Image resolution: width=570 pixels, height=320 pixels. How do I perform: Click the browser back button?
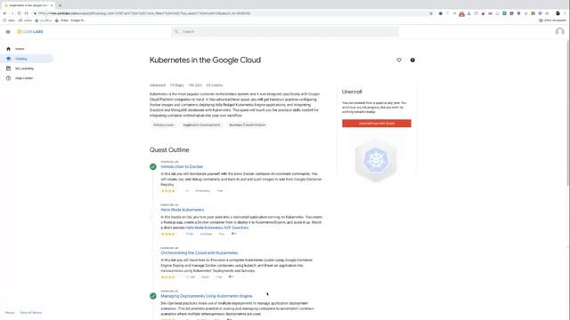(4, 13)
